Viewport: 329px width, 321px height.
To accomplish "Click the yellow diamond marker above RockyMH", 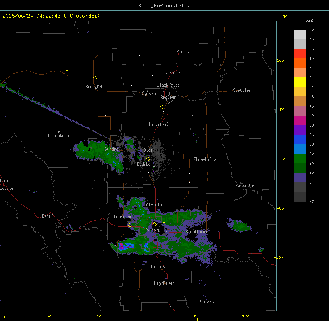I will [x=95, y=78].
